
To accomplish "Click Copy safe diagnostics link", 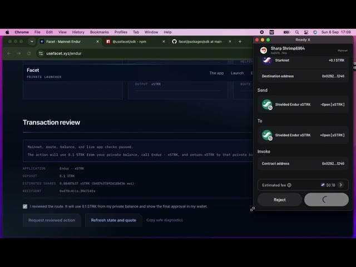I will pyautogui.click(x=165, y=220).
